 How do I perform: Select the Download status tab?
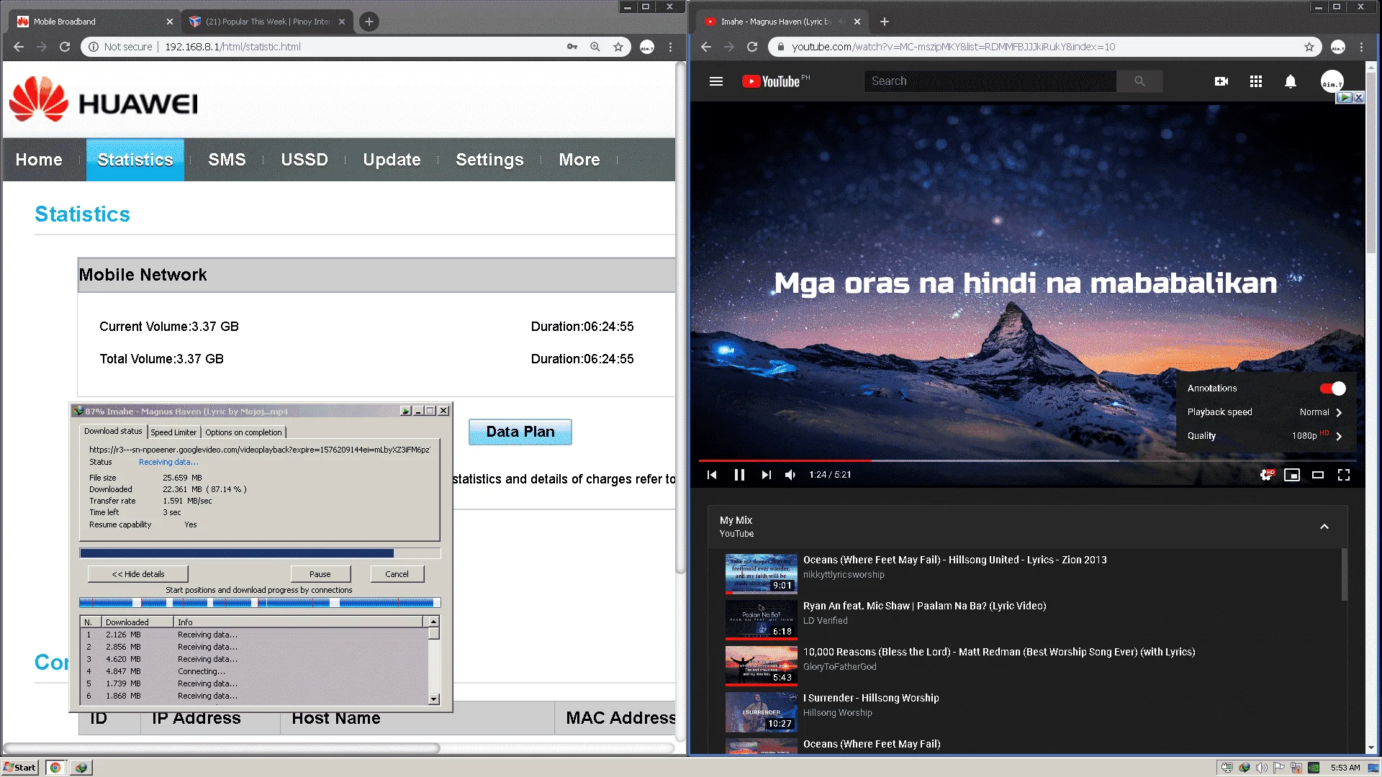(x=113, y=431)
